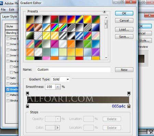Screen dimensions: 154x136
Task: Select the left black color stop
Action: (x=27, y=106)
